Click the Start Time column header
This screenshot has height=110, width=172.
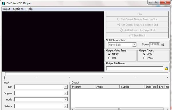point(151,87)
